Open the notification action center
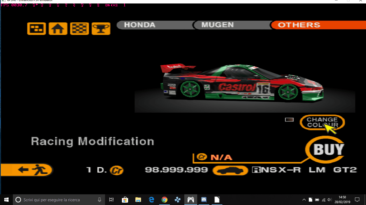Viewport: 366px width, 205px height. [x=357, y=200]
